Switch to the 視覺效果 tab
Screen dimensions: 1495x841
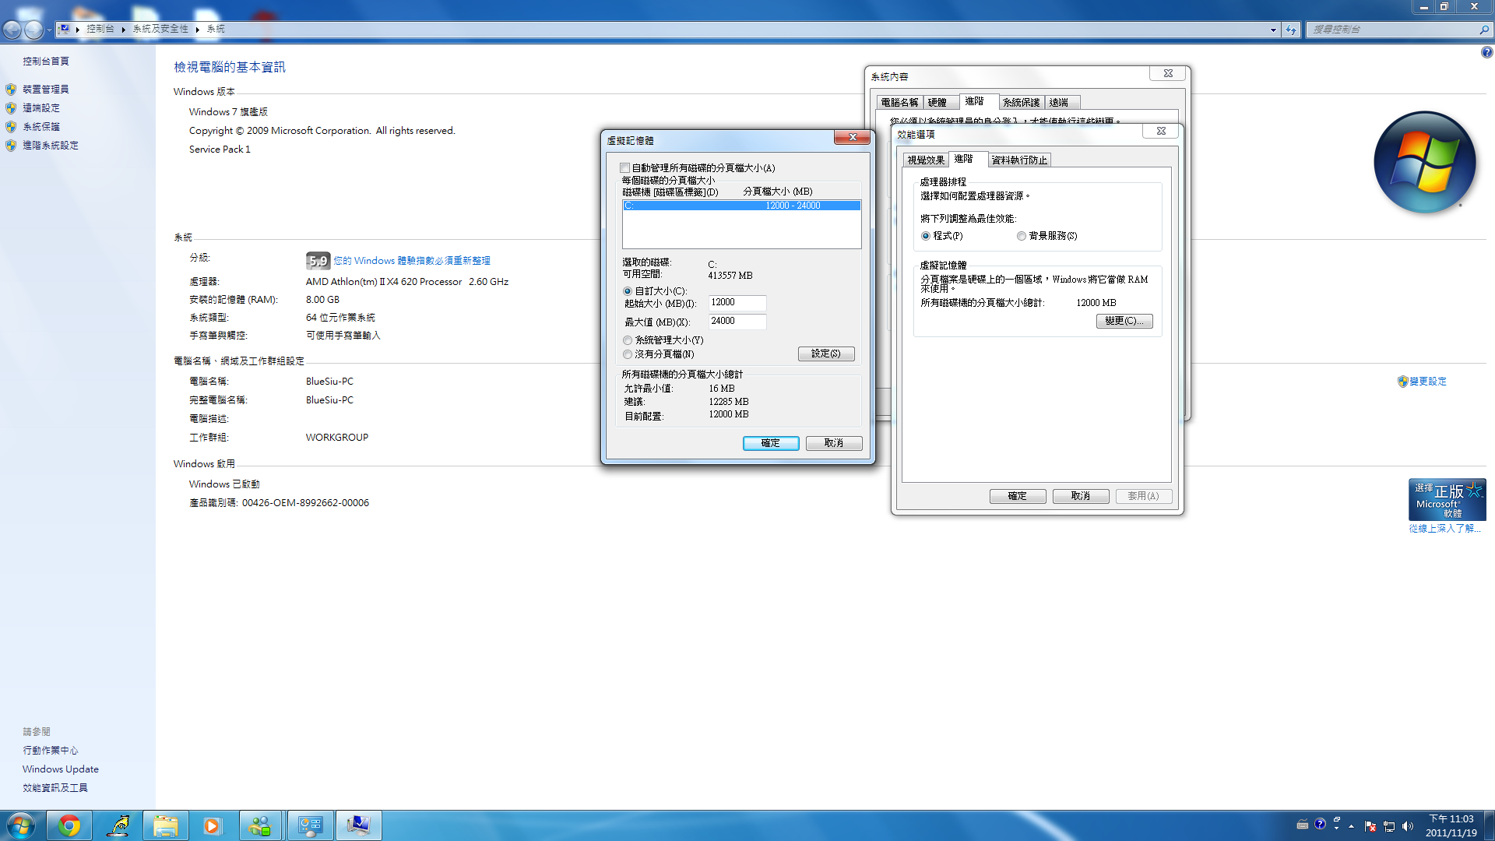925,160
